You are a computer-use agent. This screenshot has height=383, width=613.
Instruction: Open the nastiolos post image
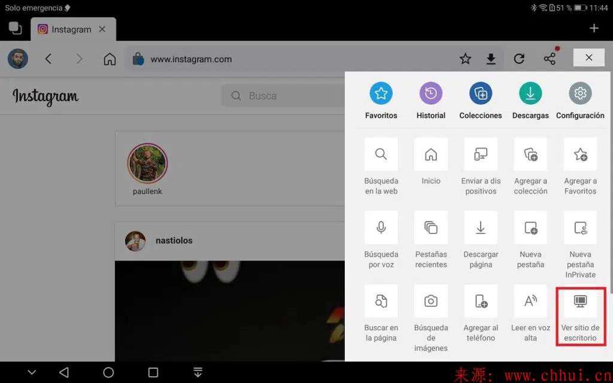230,311
